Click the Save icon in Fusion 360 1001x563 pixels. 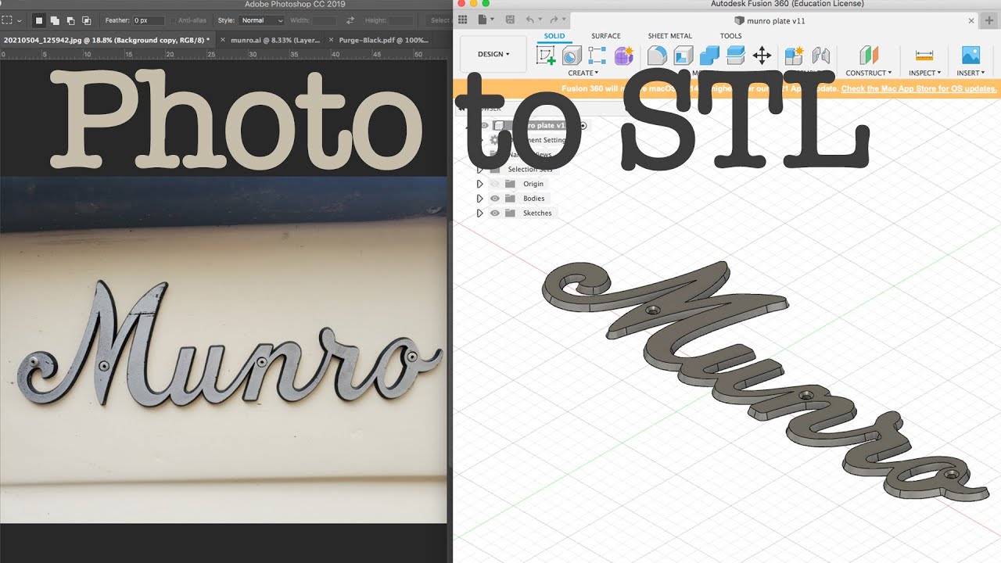tap(510, 20)
